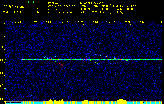This screenshot has width=164, height=104.
Task: Click the 0.7 frequency axis label
Action: (x=2, y=86)
